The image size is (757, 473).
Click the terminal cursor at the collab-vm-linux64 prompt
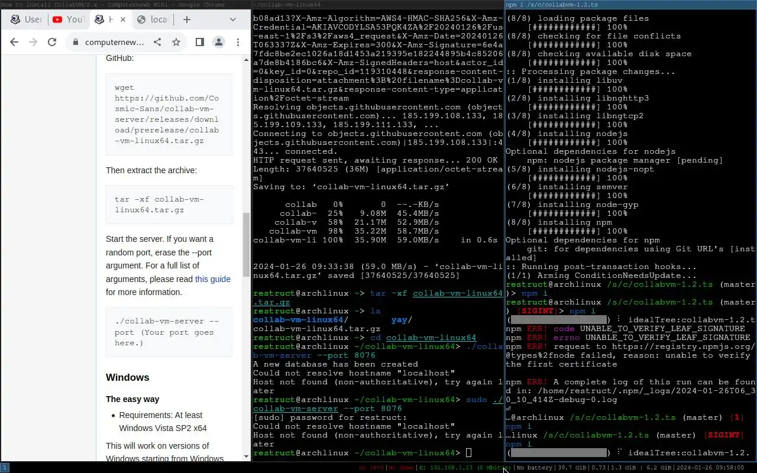(469, 453)
